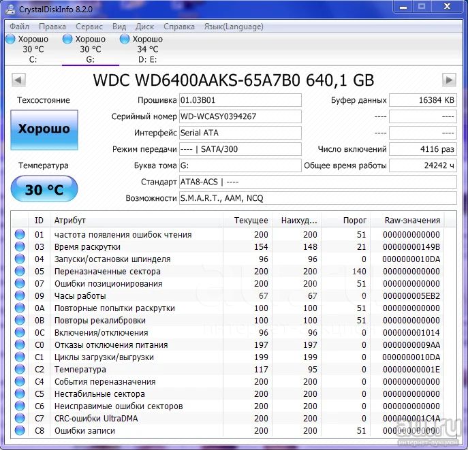Click the CrystalDiskInfo title bar icon
The height and width of the screenshot is (450, 468).
coord(10,9)
